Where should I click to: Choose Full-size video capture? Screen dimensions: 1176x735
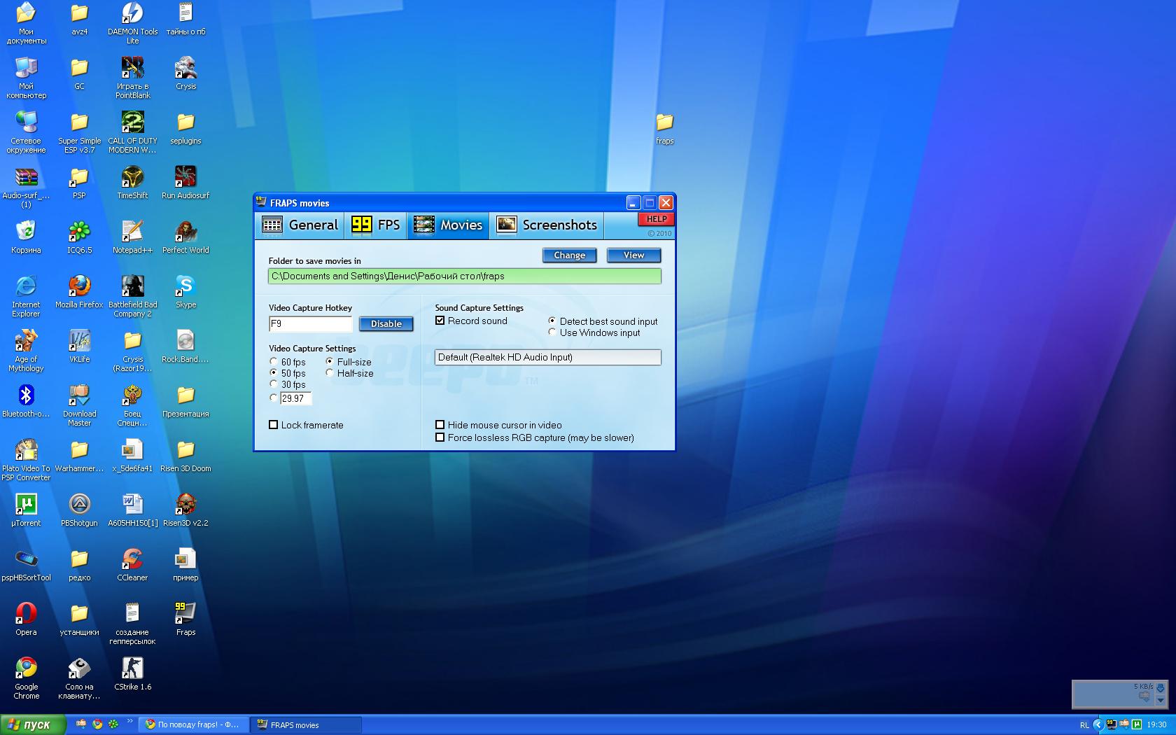pyautogui.click(x=330, y=362)
